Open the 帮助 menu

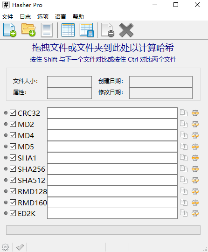click(78, 16)
